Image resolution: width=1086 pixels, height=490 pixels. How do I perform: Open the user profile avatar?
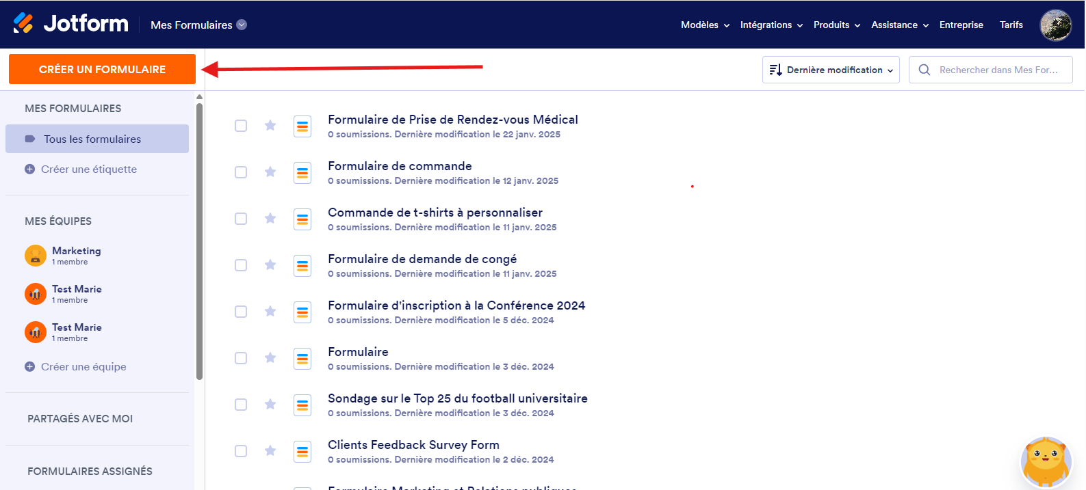(1056, 25)
